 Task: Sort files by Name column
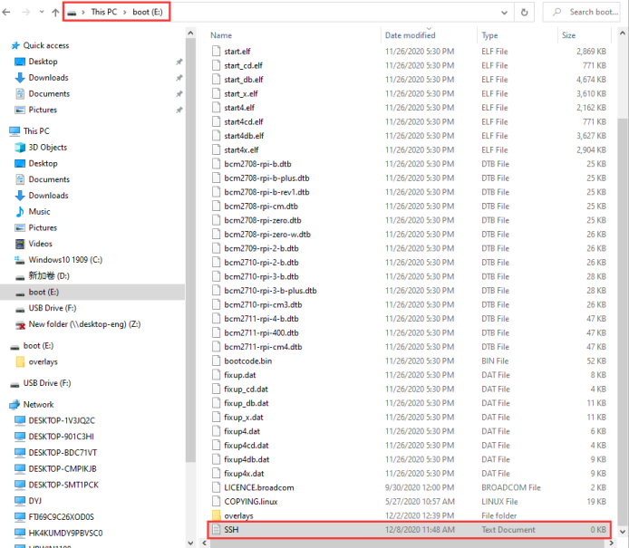[x=221, y=35]
